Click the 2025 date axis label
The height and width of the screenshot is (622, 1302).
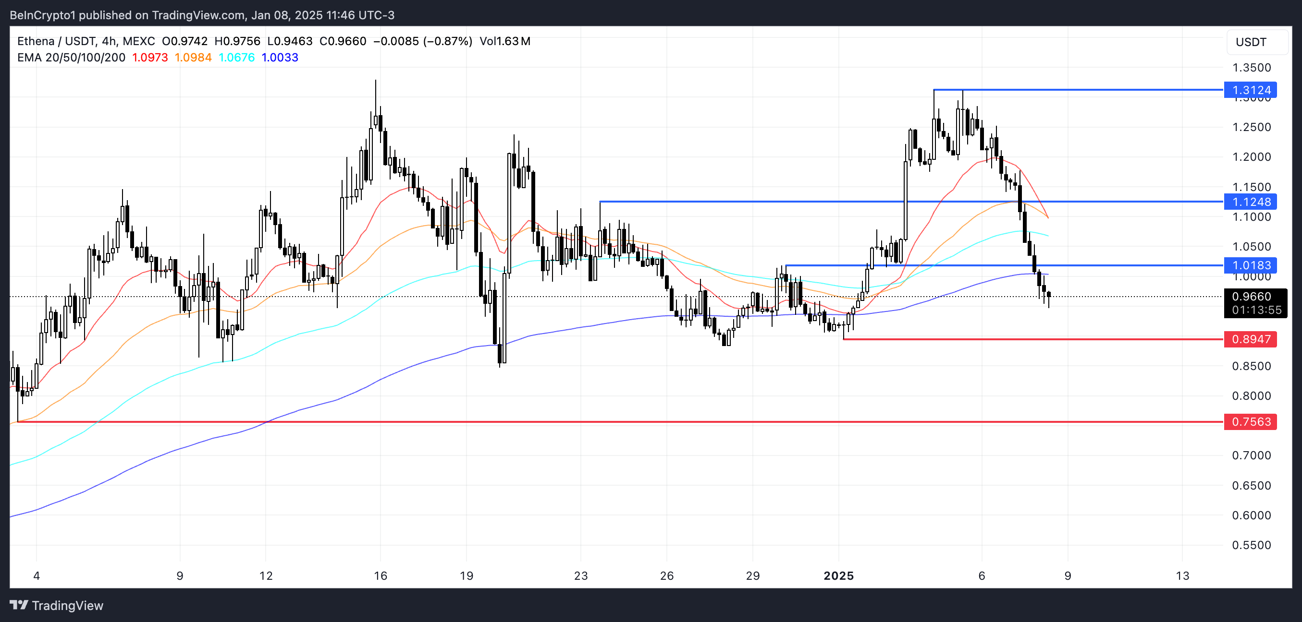tap(838, 575)
